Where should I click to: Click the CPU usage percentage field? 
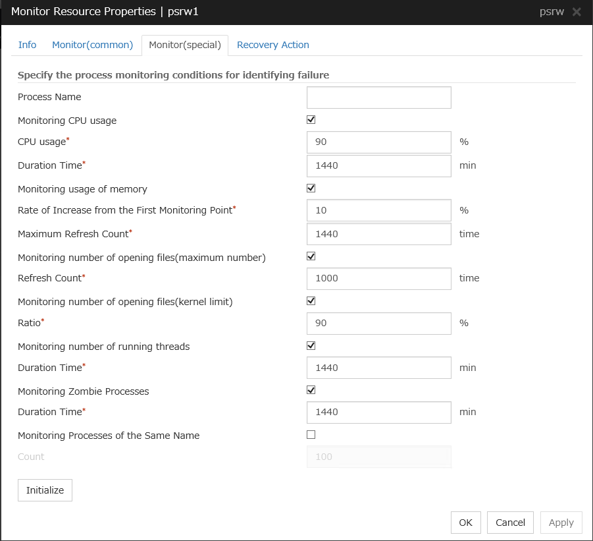tap(378, 142)
